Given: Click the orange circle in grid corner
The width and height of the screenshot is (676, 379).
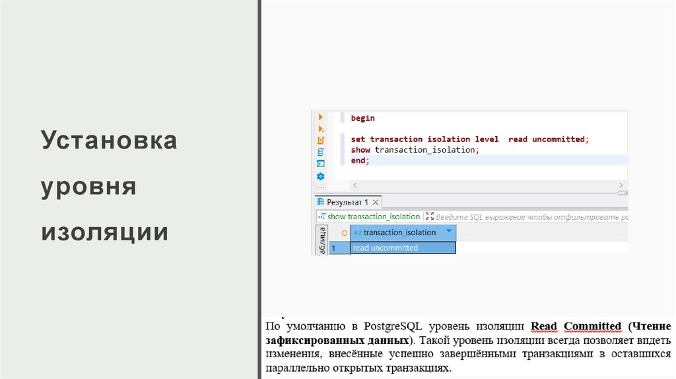Looking at the screenshot, I should 344,233.
